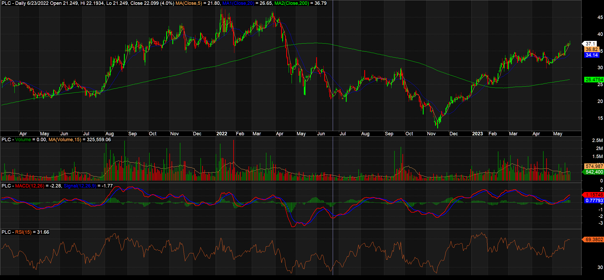Click the orange 574,987 volume axis tag
604x280 pixels.
click(x=594, y=166)
